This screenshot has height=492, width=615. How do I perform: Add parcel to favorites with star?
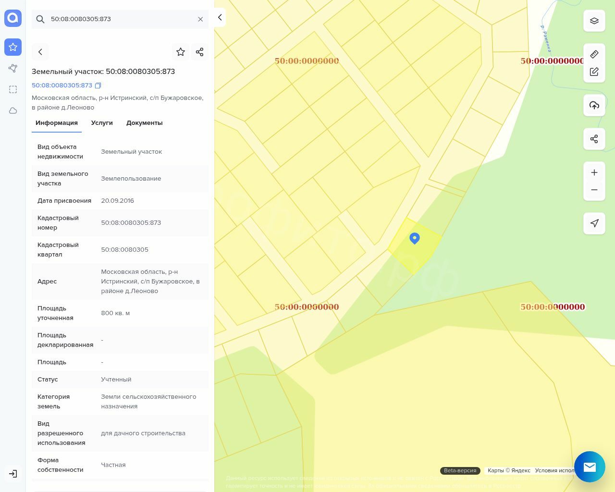[x=181, y=52]
